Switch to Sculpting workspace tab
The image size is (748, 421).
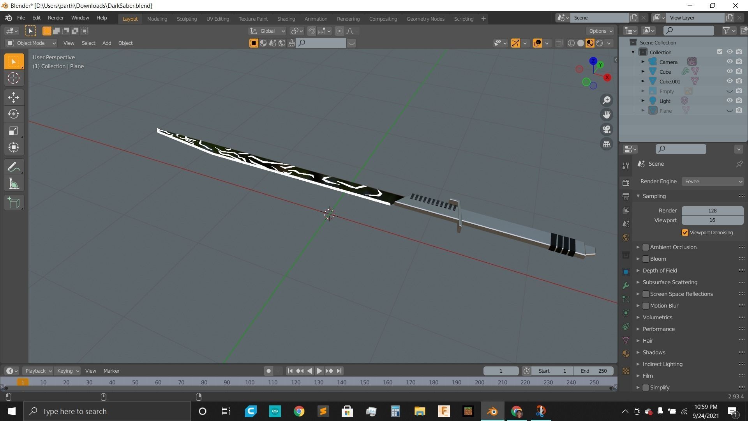[187, 19]
